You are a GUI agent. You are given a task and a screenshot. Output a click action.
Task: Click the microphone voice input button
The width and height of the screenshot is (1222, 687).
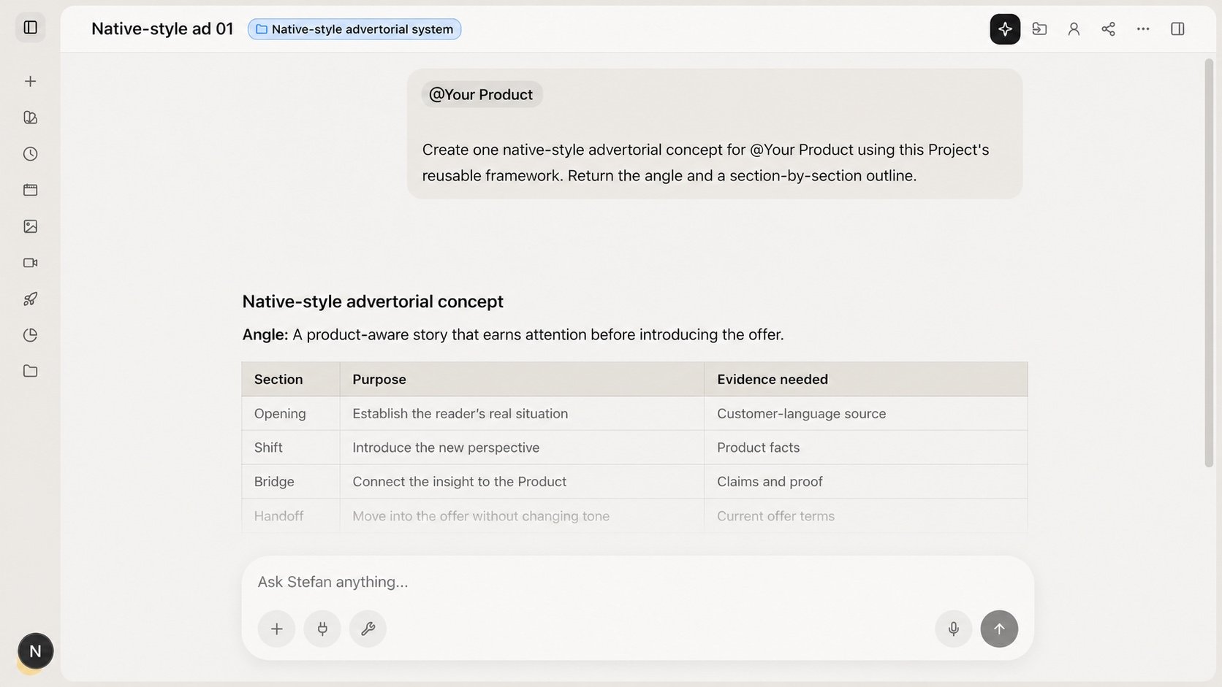[953, 629]
